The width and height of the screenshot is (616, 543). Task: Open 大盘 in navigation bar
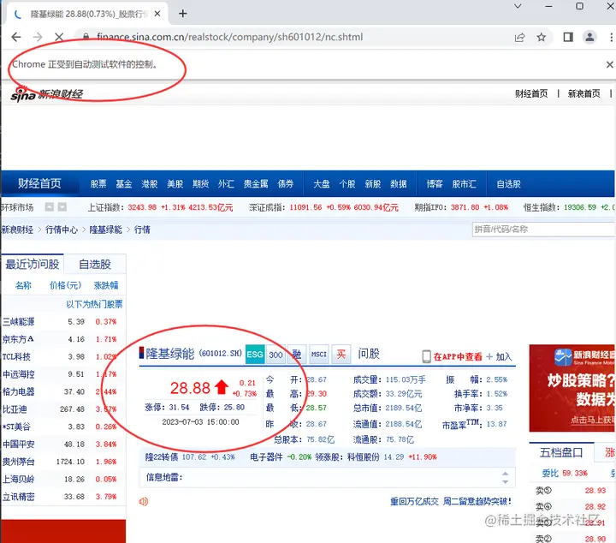(x=322, y=183)
